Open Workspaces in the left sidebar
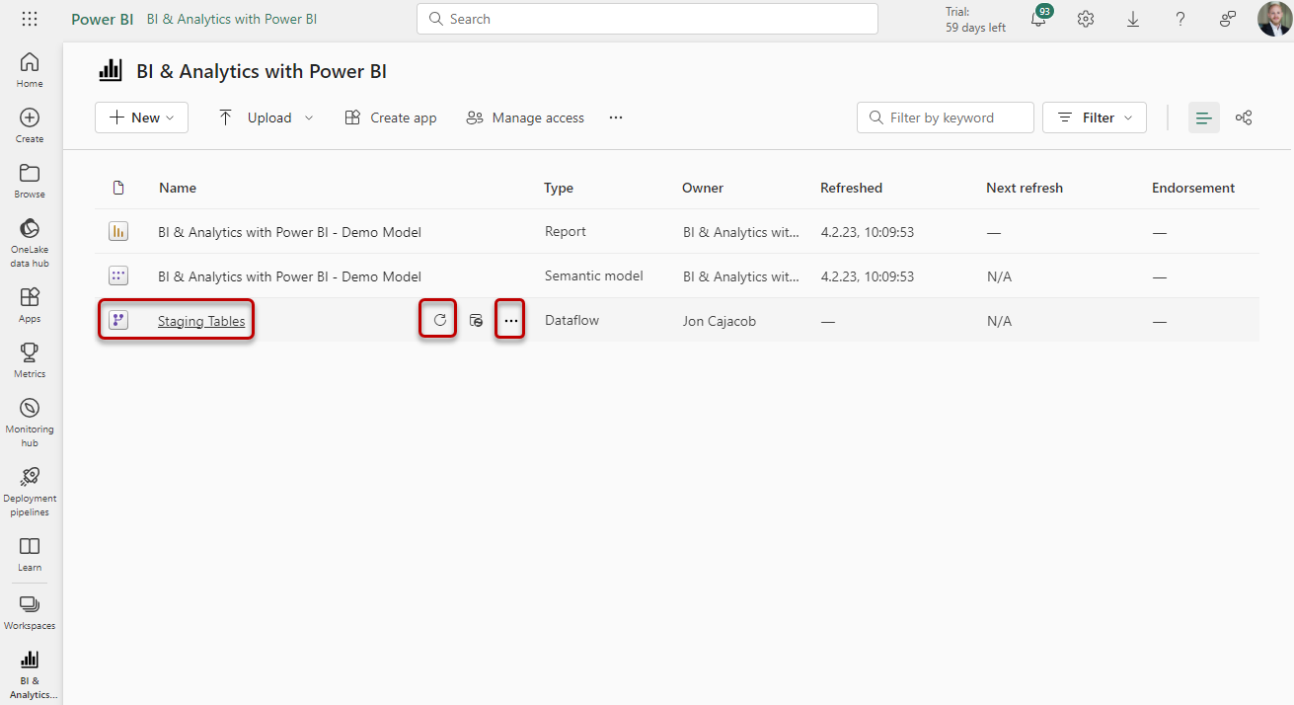The image size is (1294, 705). 30,612
